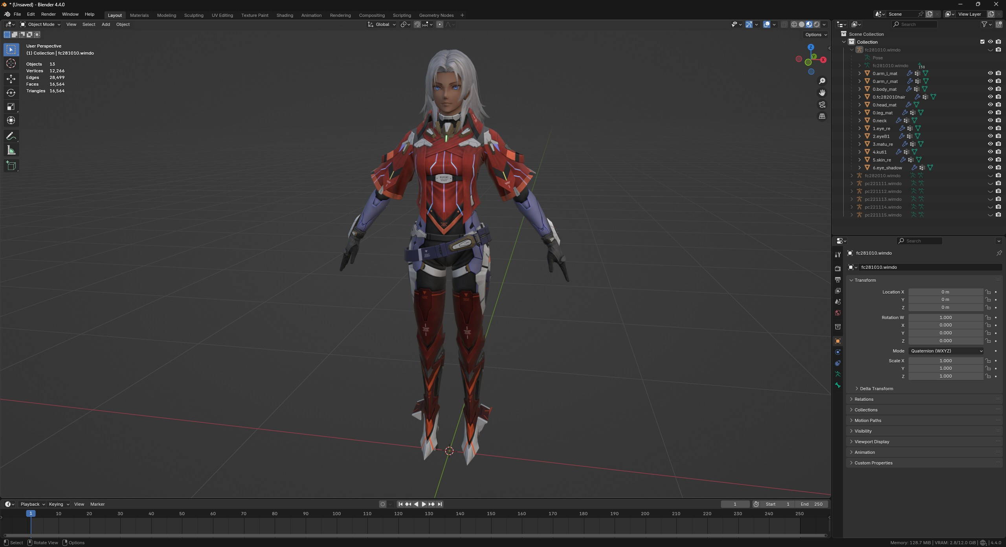Select the Move tool in viewport toolbar

tap(11, 79)
